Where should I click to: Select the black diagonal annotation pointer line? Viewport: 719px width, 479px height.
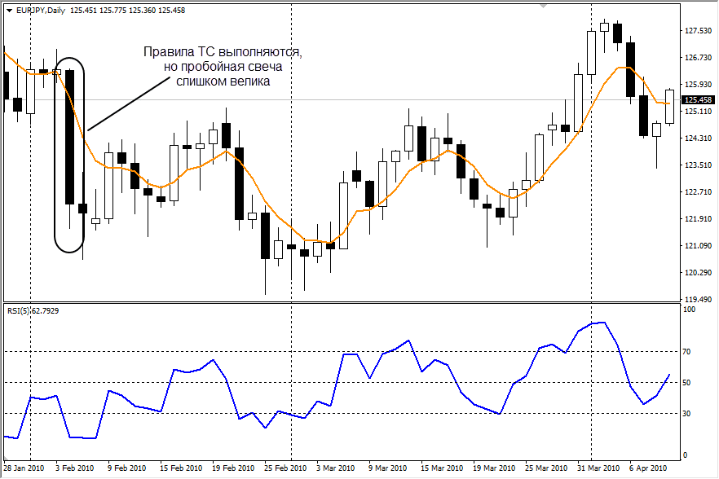click(130, 104)
